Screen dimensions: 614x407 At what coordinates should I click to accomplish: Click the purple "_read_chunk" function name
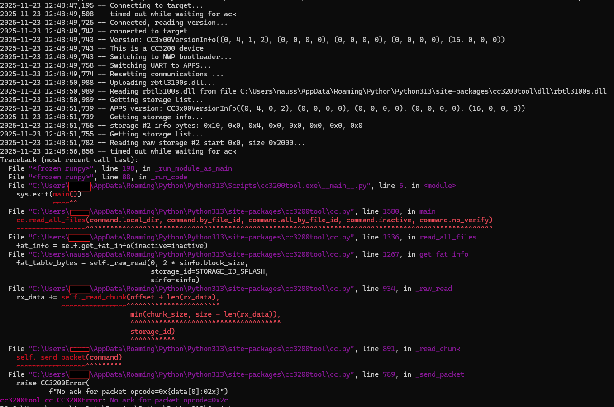click(x=437, y=349)
